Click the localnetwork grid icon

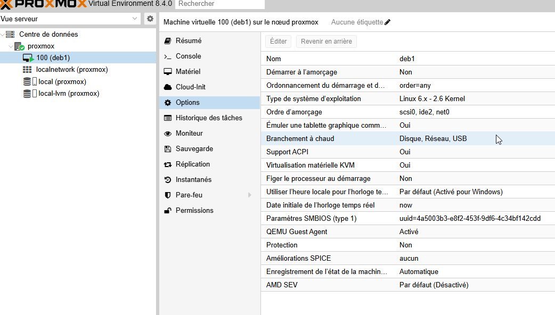pos(27,70)
